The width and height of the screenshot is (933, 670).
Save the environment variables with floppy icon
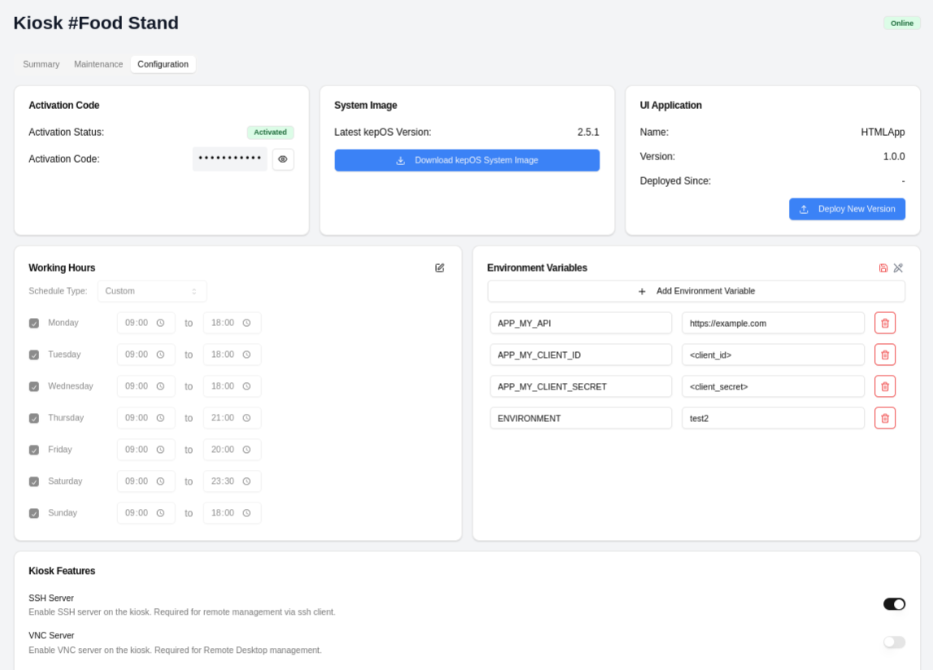pos(883,268)
